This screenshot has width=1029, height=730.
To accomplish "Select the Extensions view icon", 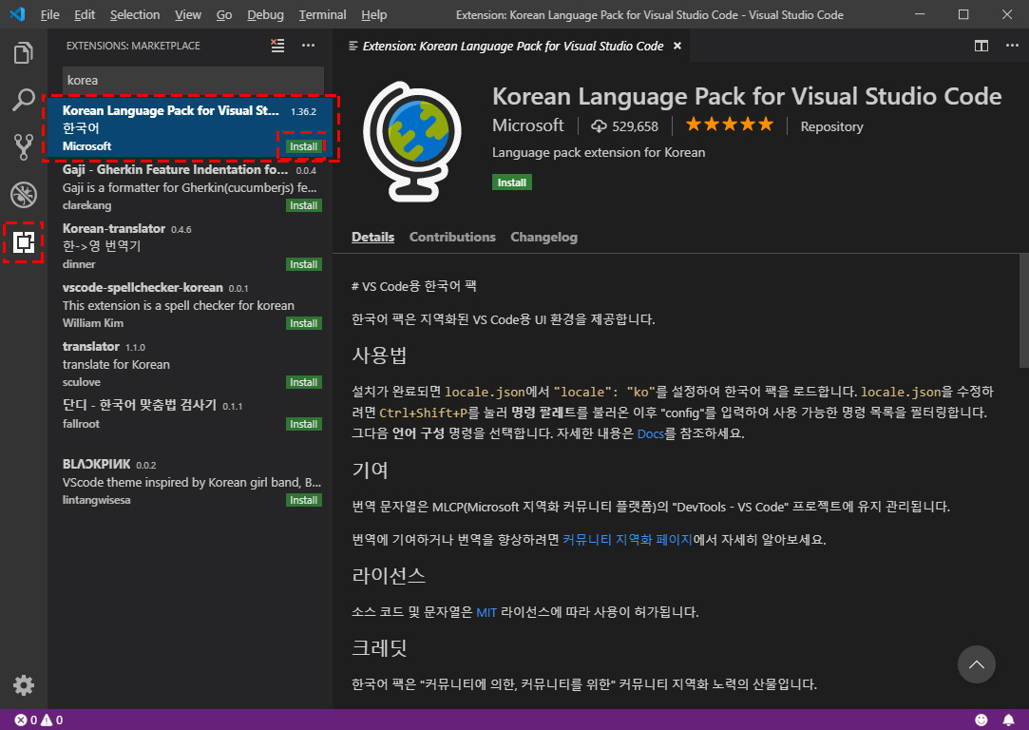I will 24,242.
